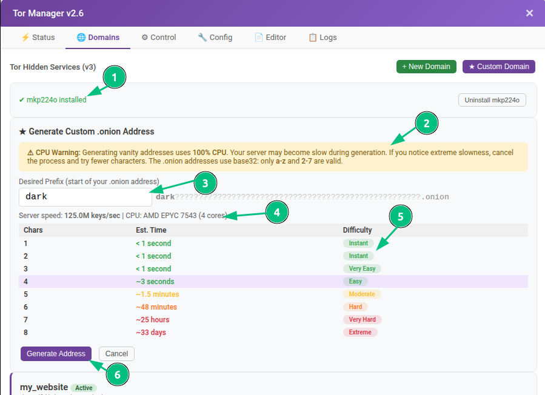
Task: Click the '~1.5 minutes' estimate
Action: [x=158, y=294]
